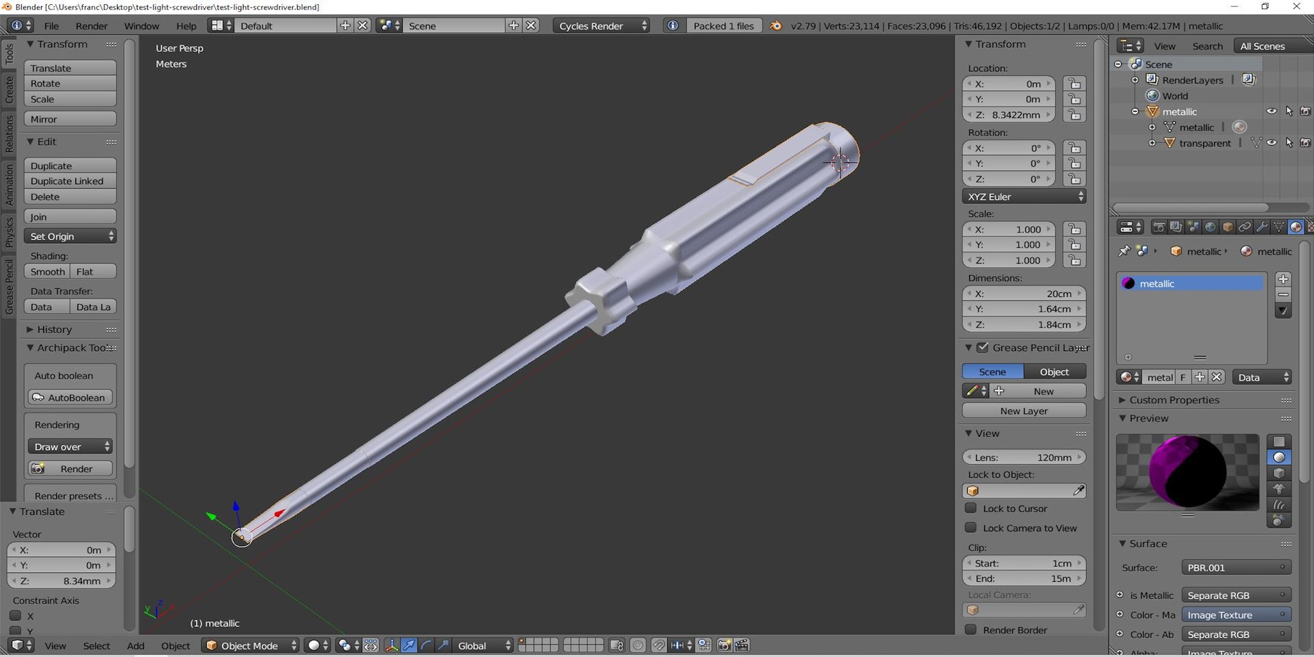Switch to the Physics tab in tool shelf
This screenshot has width=1314, height=657.
pyautogui.click(x=9, y=232)
